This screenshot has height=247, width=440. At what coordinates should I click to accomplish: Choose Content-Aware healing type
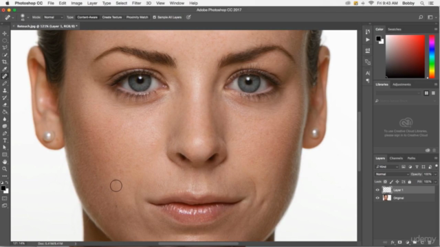coord(87,17)
